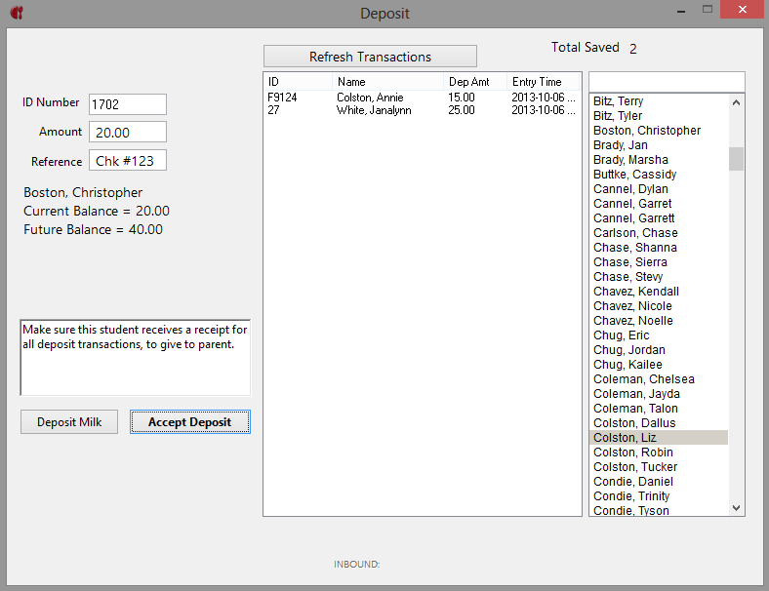The height and width of the screenshot is (591, 769).
Task: Select Chavez, Kendall in student list
Action: pos(658,291)
